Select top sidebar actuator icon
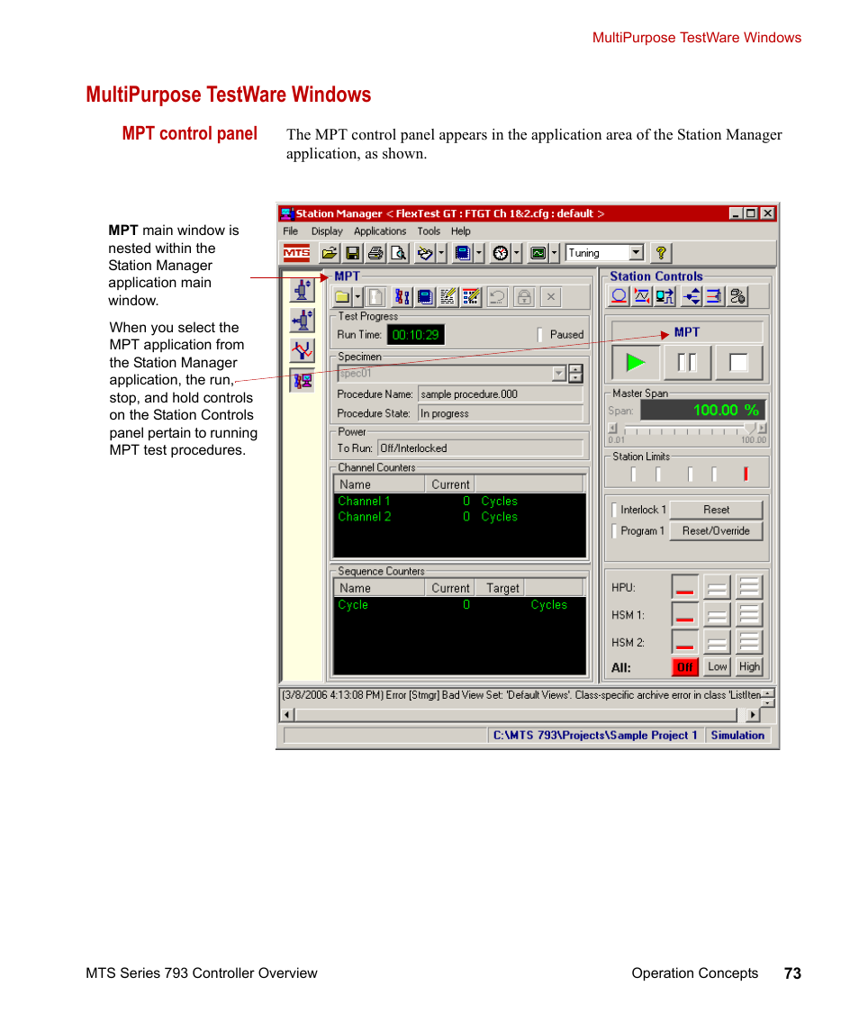 tap(303, 290)
